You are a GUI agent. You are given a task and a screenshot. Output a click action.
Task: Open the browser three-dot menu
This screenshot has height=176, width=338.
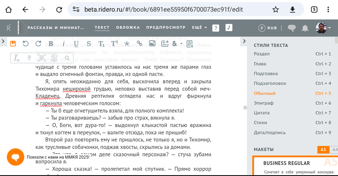(328, 10)
